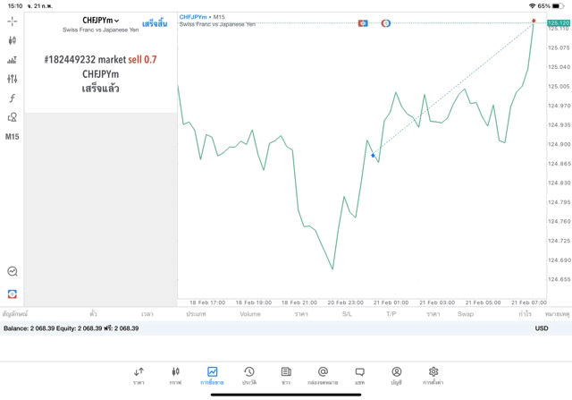Open the Quotes tab at bottom
Viewport: 572px width, 400px height.
139,375
